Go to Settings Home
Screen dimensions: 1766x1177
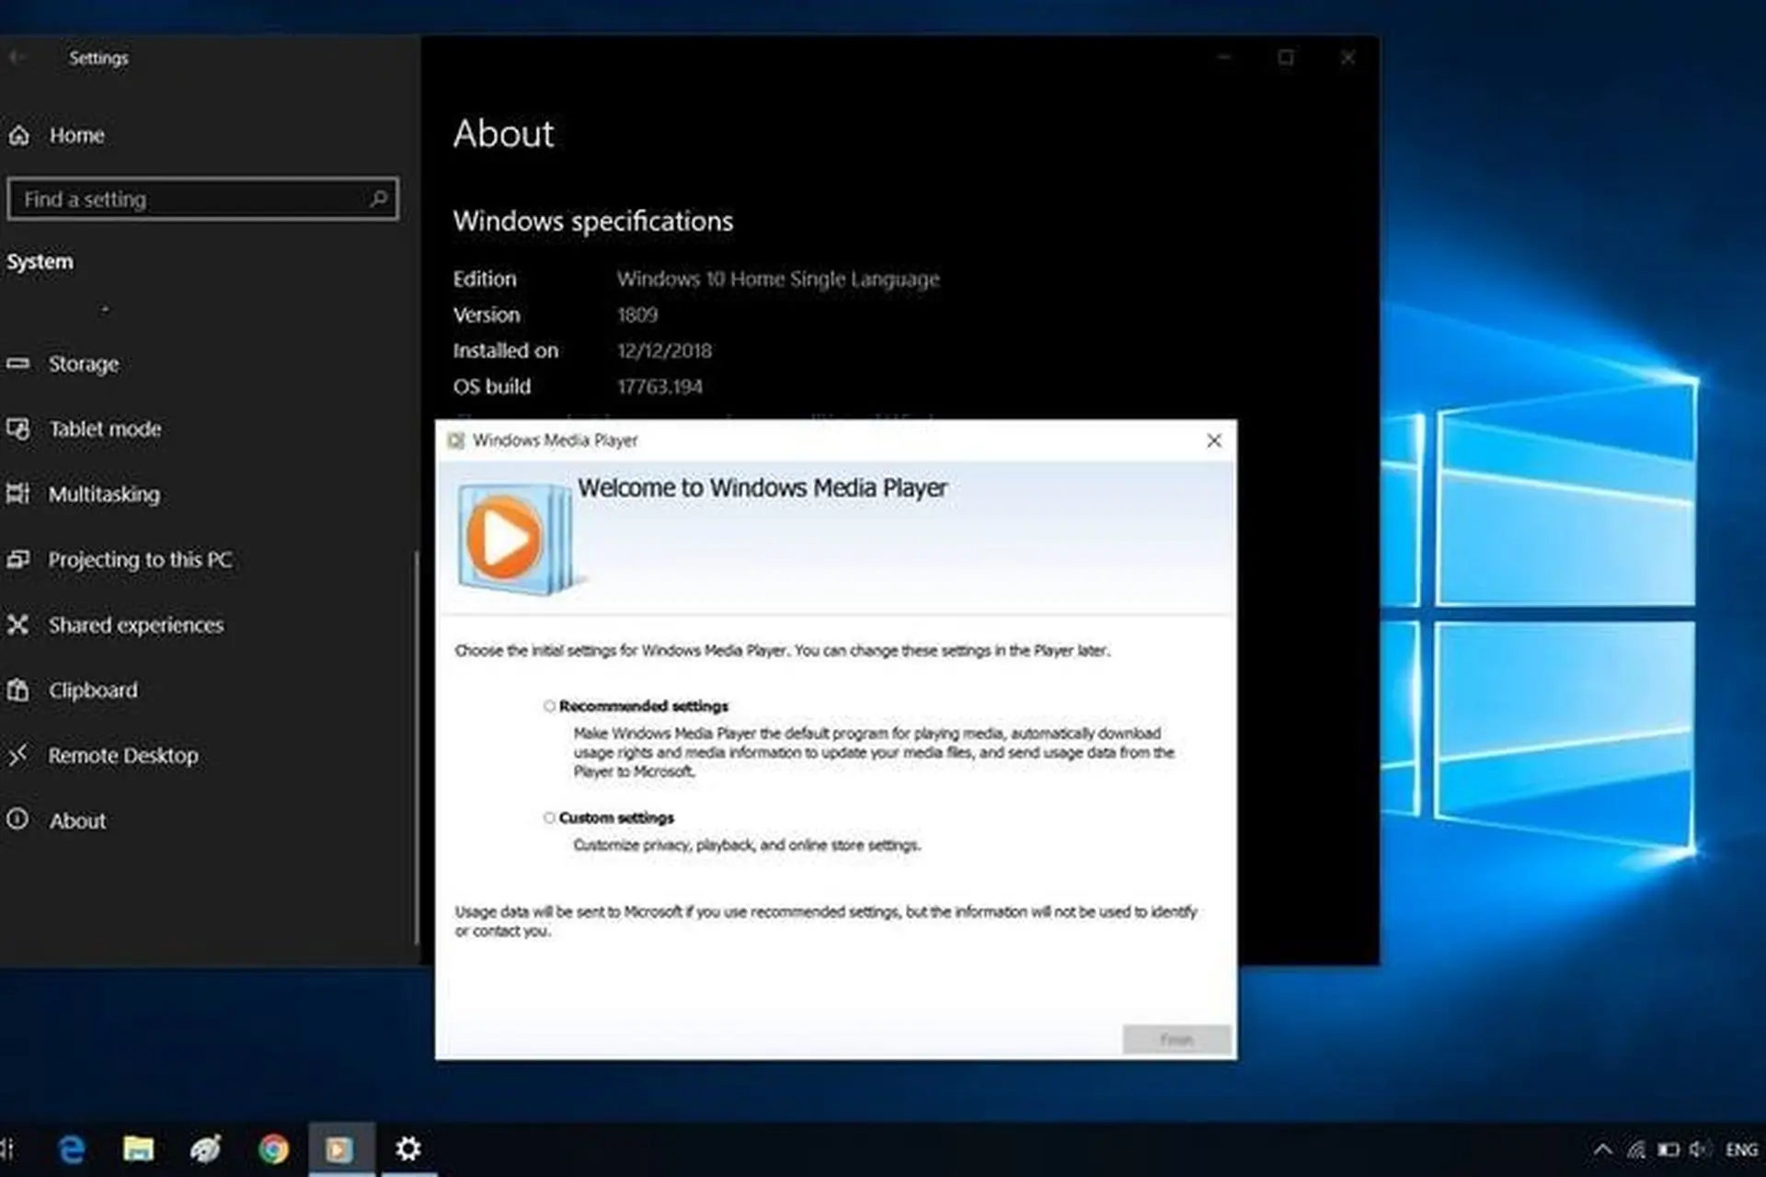pyautogui.click(x=76, y=135)
